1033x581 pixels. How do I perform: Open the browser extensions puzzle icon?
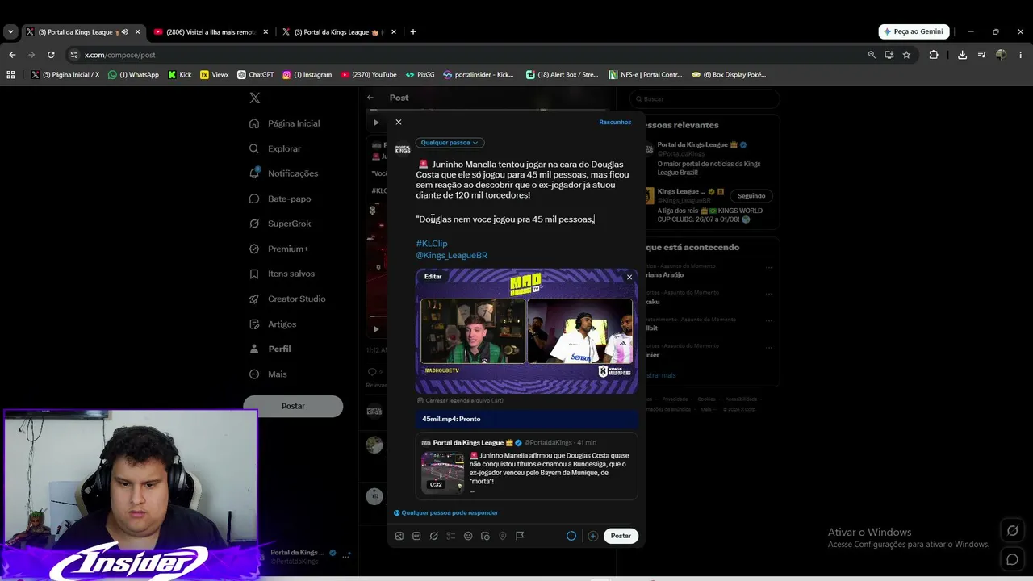pos(934,55)
